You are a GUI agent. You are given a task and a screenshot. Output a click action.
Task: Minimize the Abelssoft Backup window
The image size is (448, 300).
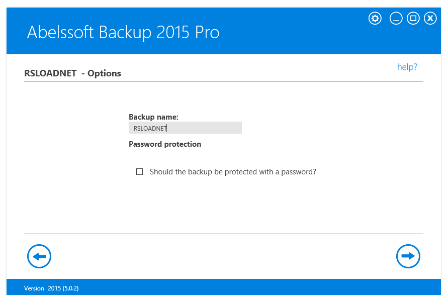396,19
